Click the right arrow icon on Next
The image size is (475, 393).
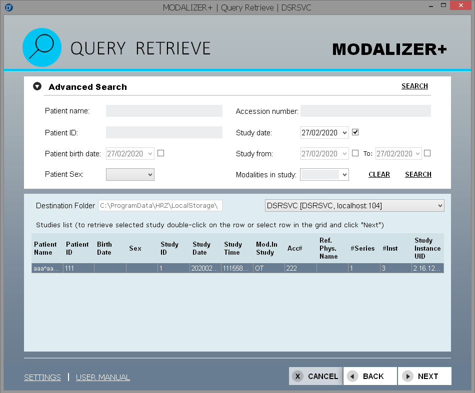(x=407, y=377)
